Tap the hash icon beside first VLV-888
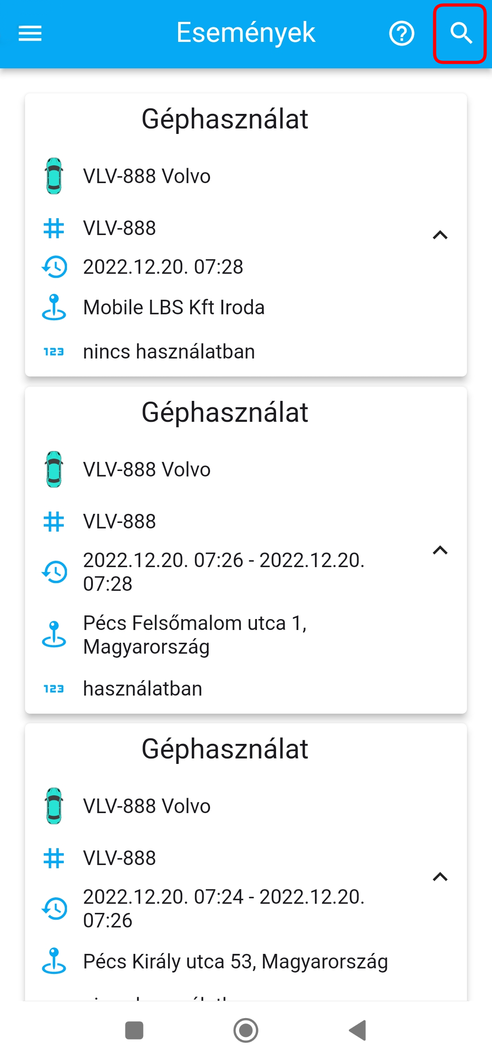The width and height of the screenshot is (492, 1060). coord(54,228)
